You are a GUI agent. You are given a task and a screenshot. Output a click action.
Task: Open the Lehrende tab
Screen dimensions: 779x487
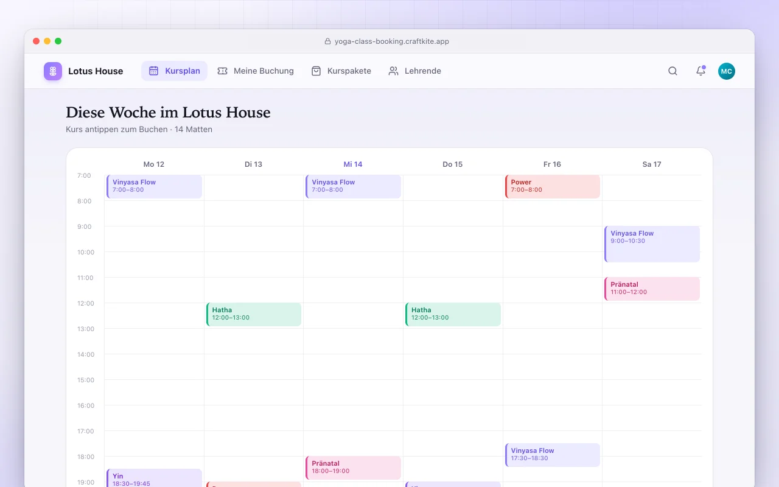414,71
